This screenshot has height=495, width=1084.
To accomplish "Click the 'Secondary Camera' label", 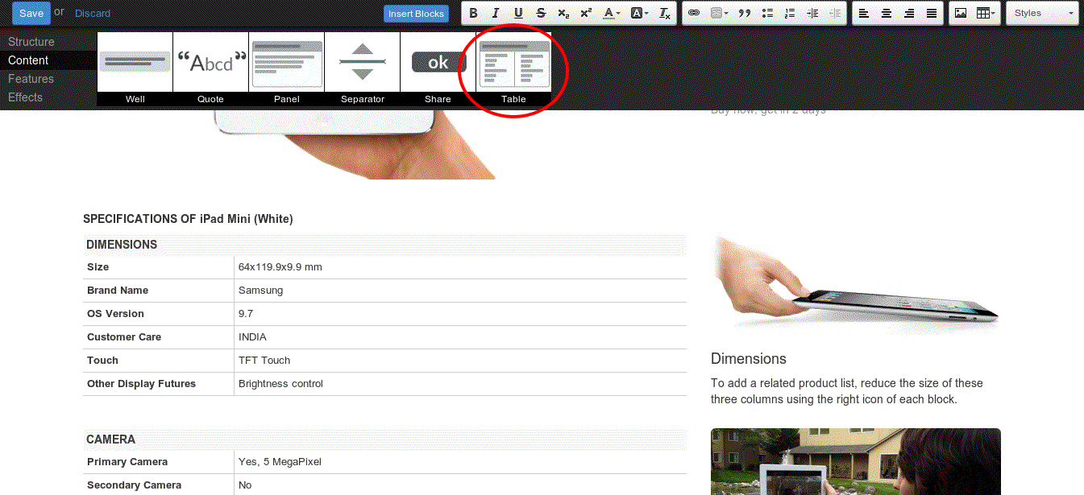I will tap(134, 485).
